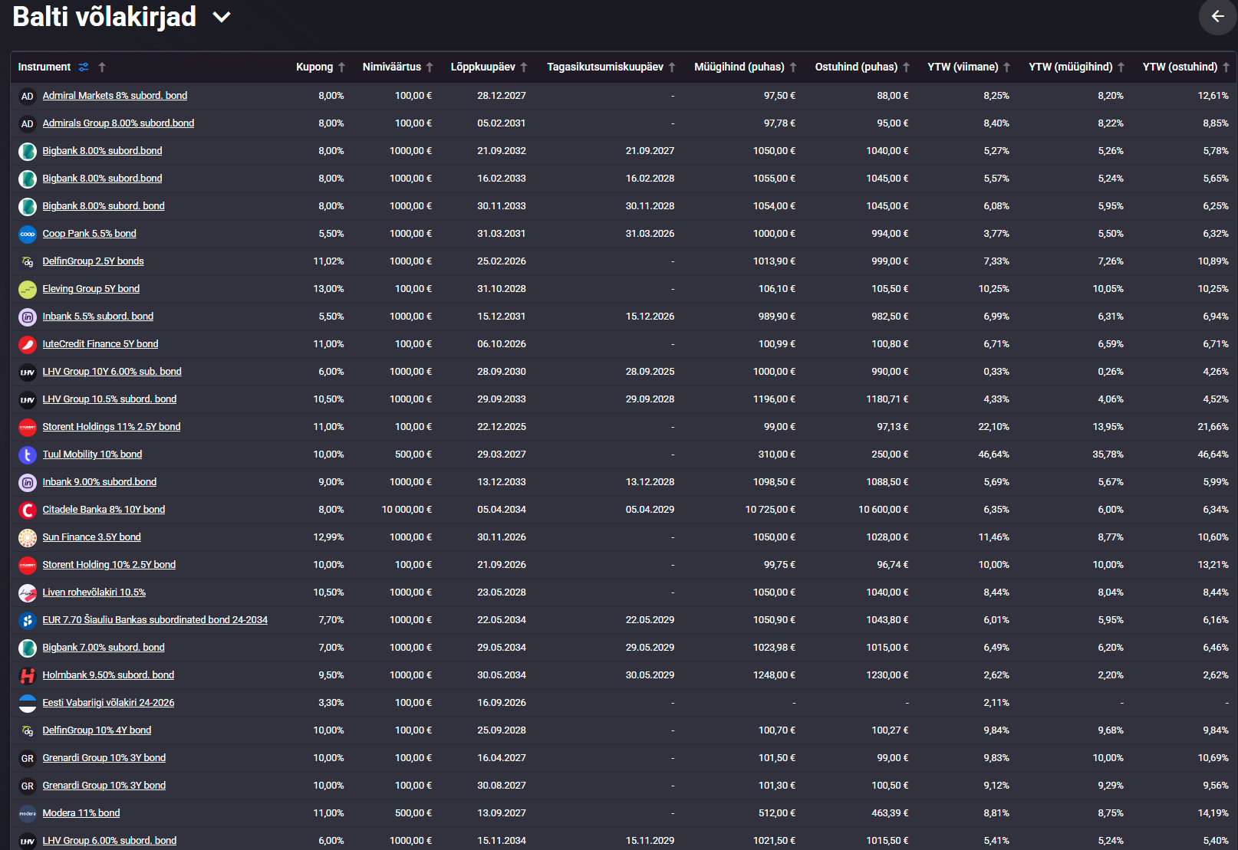This screenshot has height=850, width=1238.
Task: Click YTW (viimane) column header
Action: click(963, 67)
